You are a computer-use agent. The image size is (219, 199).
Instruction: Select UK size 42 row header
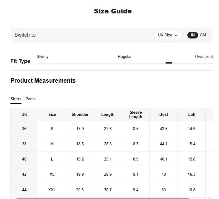(x=24, y=174)
